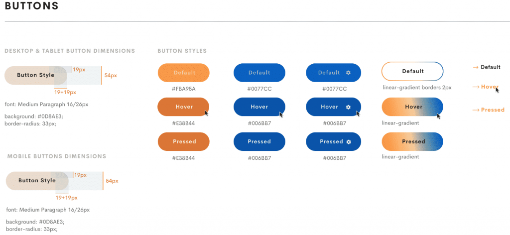510x235 pixels.
Task: Click the gear icon in blue Default button
Action: point(348,73)
